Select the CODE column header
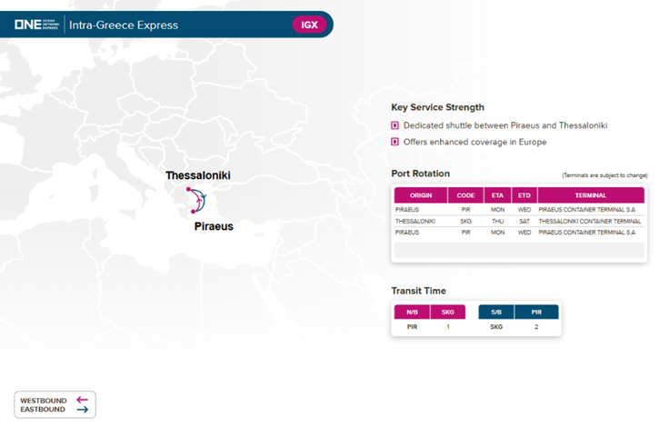This screenshot has height=427, width=659. [465, 195]
